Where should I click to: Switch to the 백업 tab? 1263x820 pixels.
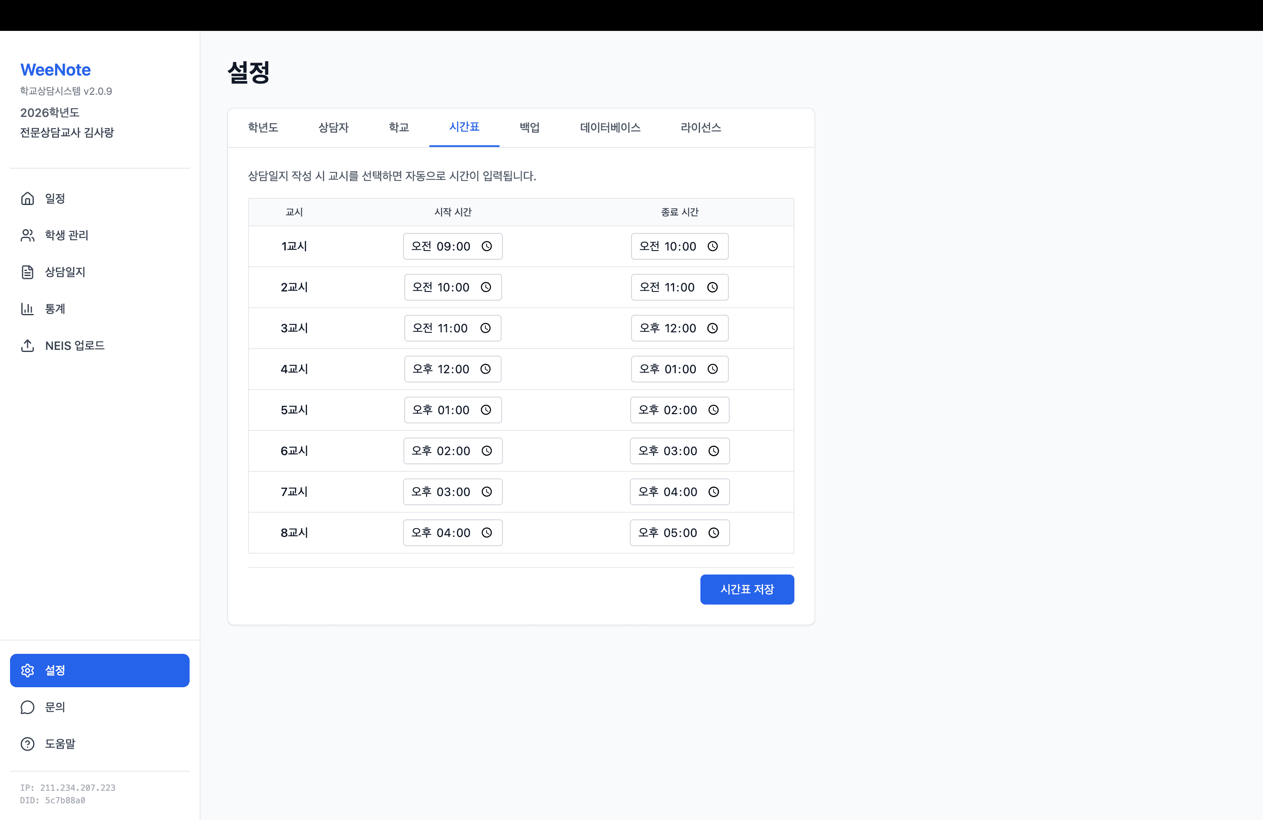coord(529,127)
